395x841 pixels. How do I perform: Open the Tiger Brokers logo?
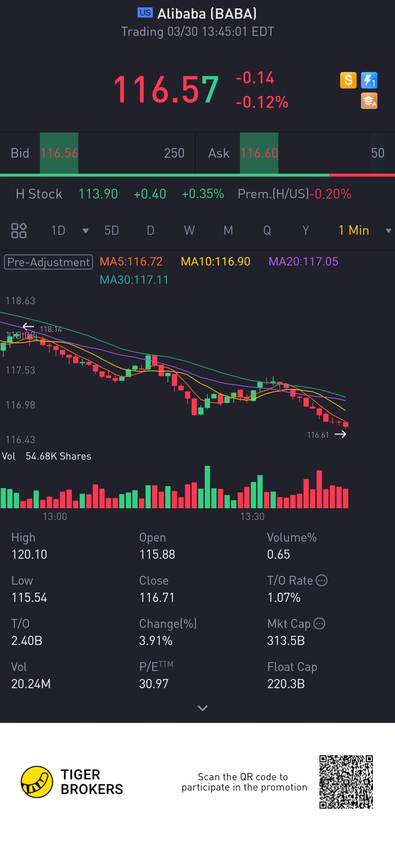[x=72, y=782]
